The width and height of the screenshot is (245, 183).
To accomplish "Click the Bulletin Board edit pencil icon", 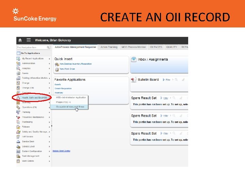I will point(183,80).
